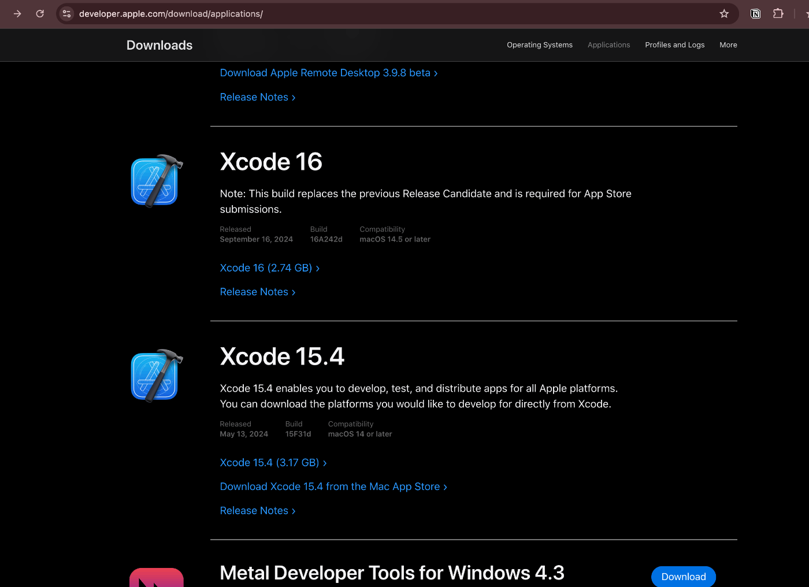The width and height of the screenshot is (809, 587).
Task: Open the Profiles and Logs tab
Action: [675, 45]
